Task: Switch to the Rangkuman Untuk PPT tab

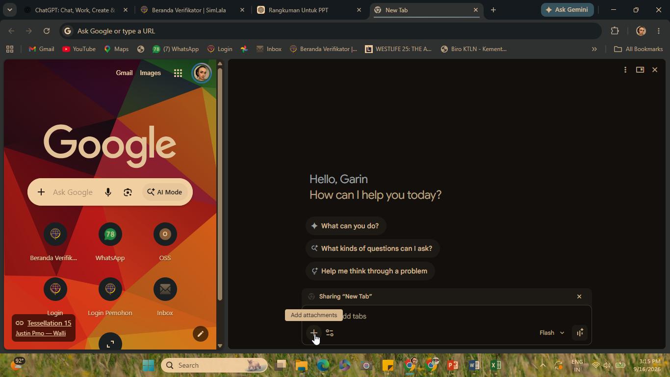Action: 309,10
